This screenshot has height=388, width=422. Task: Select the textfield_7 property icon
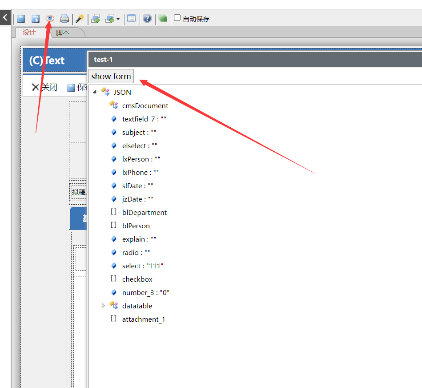coord(114,119)
